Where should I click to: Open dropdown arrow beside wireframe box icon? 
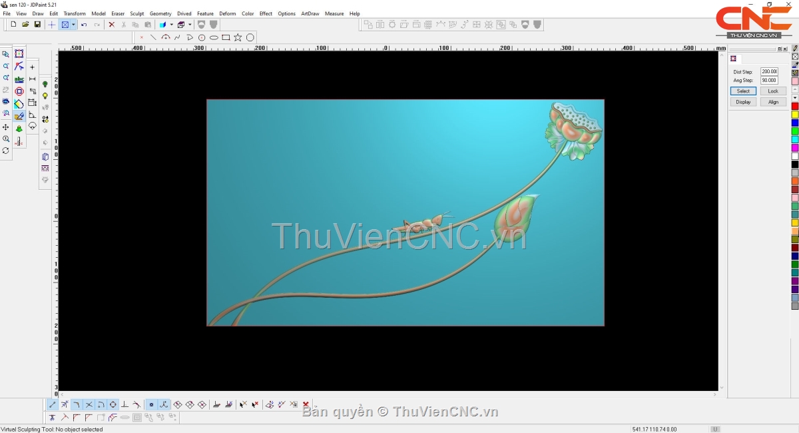pos(189,25)
